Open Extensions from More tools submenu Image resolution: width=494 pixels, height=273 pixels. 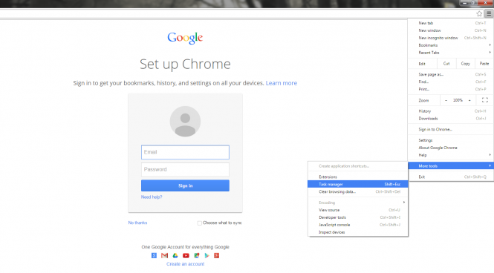click(358, 177)
